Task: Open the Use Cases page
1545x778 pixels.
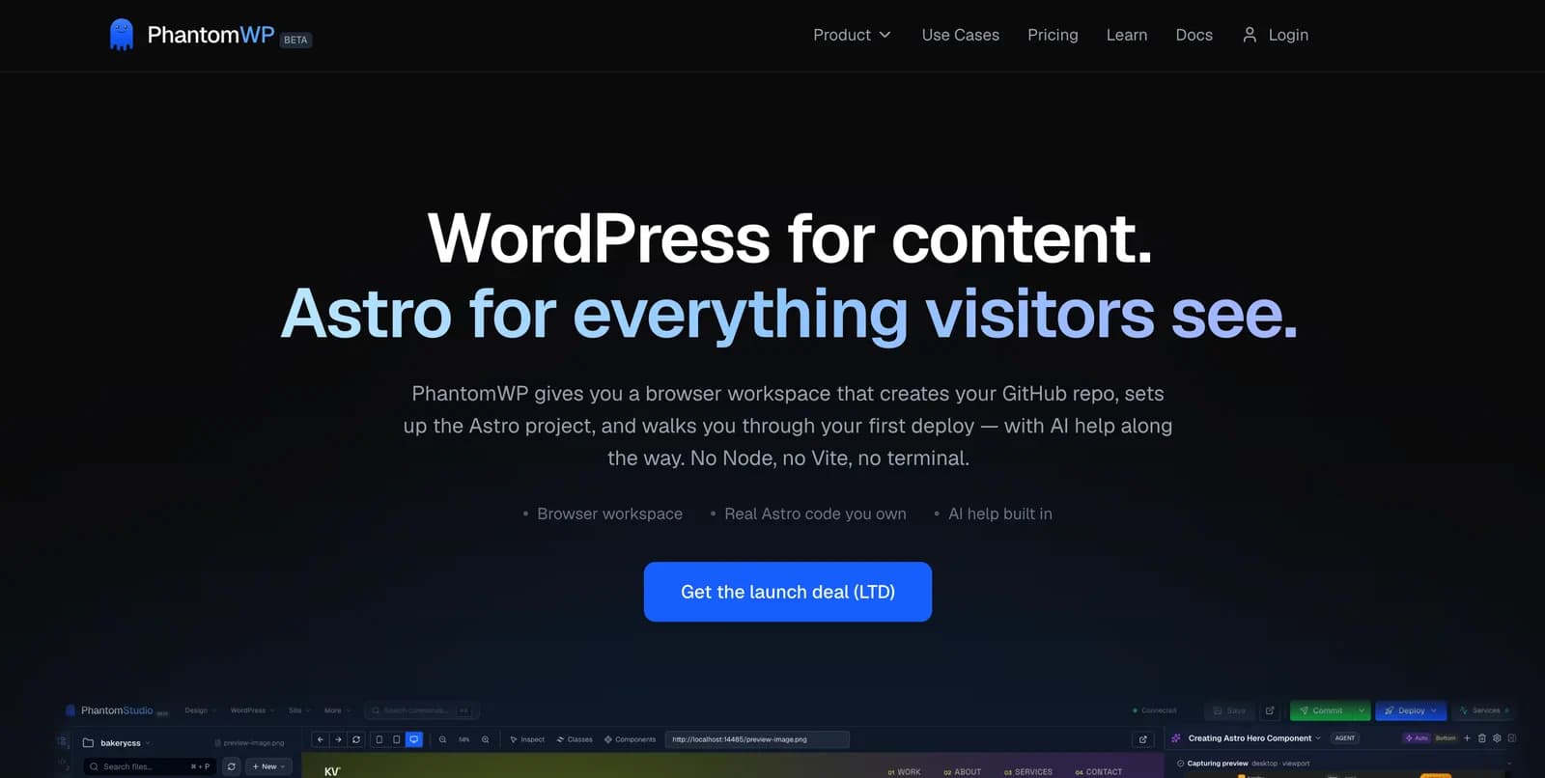Action: tap(961, 35)
